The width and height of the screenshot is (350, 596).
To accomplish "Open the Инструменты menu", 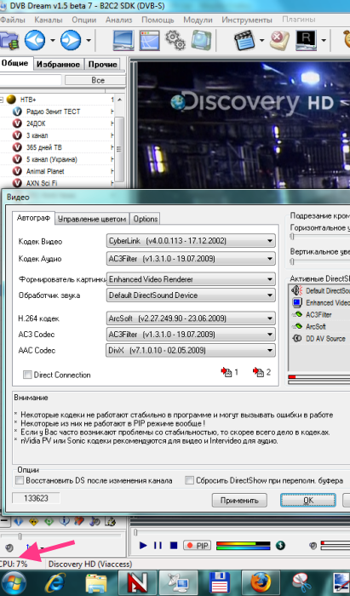I will 247,20.
